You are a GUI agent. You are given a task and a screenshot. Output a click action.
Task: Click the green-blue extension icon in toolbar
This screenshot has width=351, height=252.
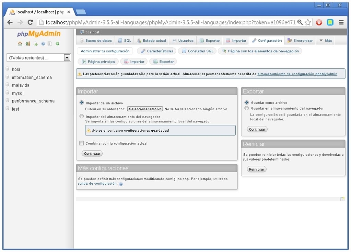point(330,22)
